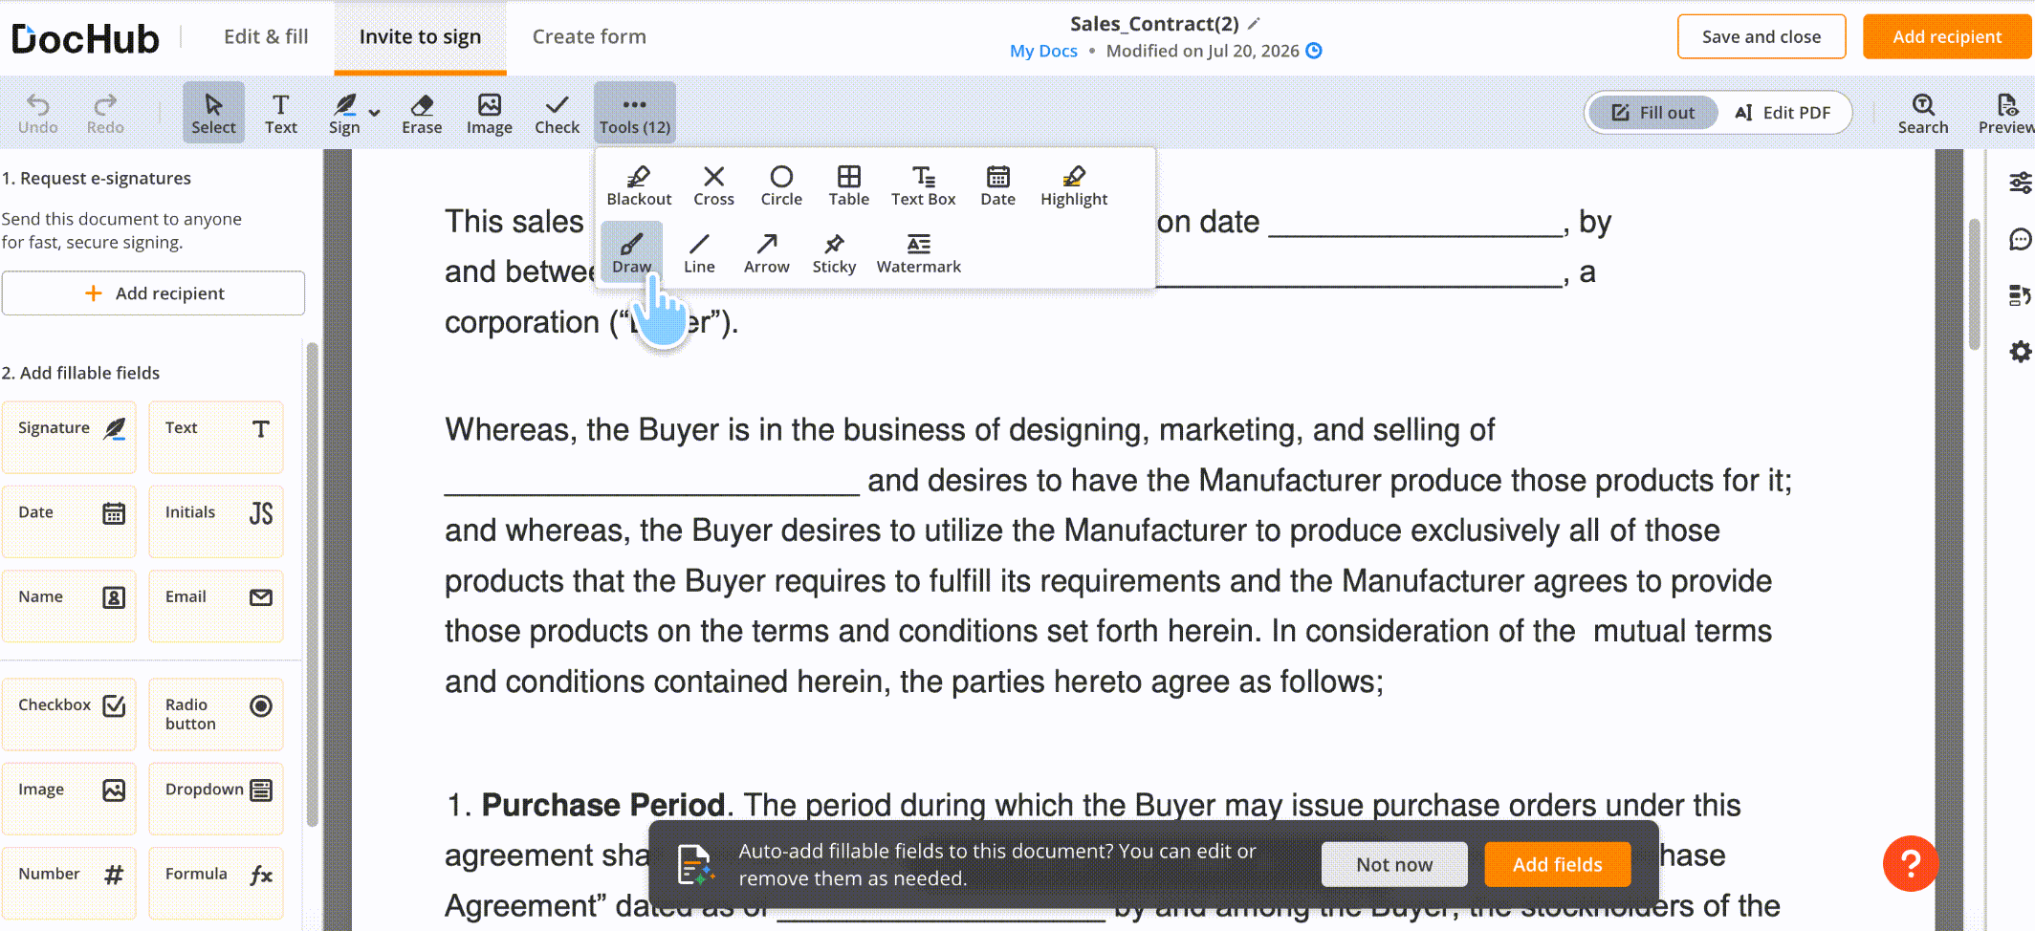2035x931 pixels.
Task: Select the Erase tool
Action: click(422, 113)
